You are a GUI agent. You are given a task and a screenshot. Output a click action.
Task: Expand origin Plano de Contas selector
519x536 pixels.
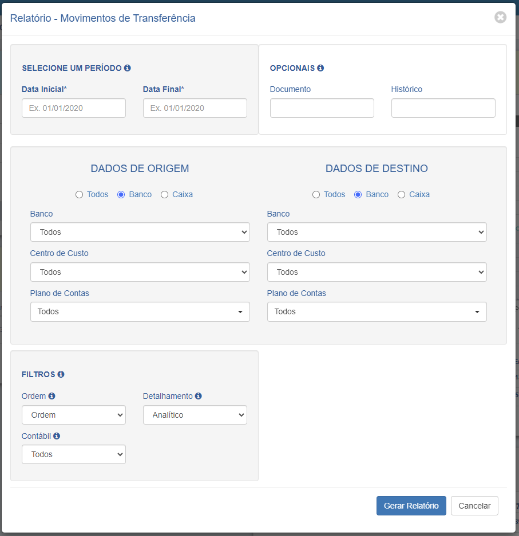[x=140, y=312]
